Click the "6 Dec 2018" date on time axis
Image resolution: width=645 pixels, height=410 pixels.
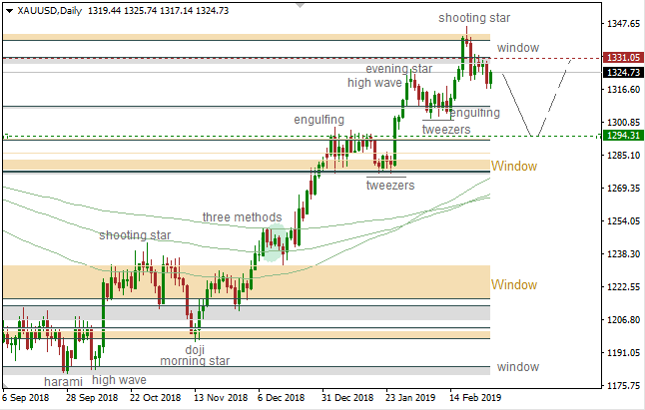pyautogui.click(x=281, y=397)
